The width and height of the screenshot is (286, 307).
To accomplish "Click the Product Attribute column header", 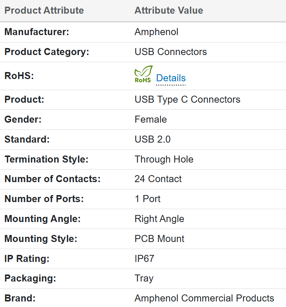I will (x=44, y=10).
